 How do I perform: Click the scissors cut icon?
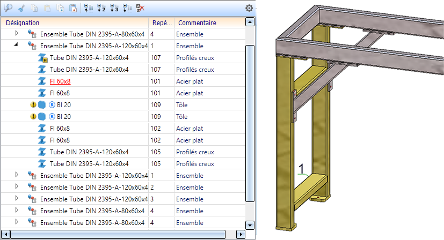click(x=21, y=8)
